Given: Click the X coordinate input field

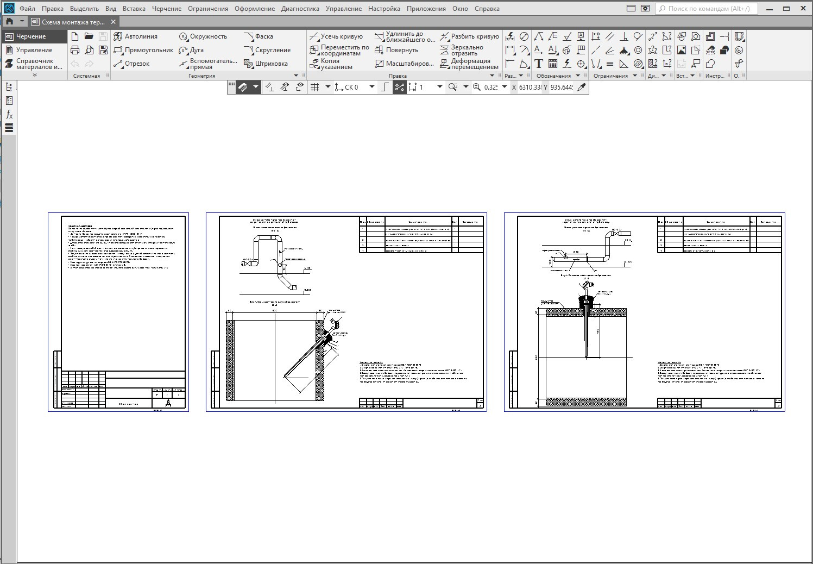Looking at the screenshot, I should pos(530,87).
